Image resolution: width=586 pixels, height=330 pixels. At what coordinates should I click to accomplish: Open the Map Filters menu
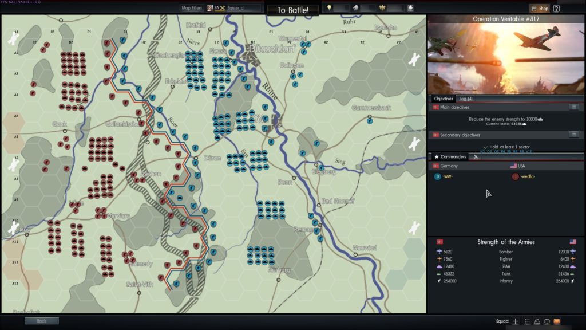pyautogui.click(x=192, y=8)
